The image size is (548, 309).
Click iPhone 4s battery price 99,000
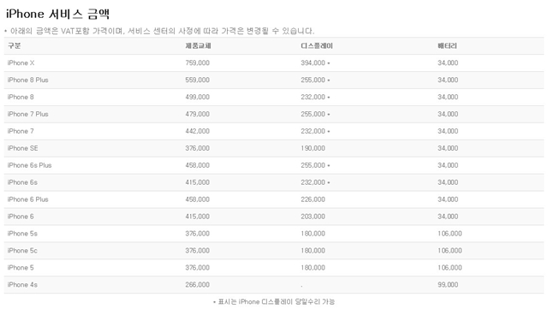pos(448,285)
